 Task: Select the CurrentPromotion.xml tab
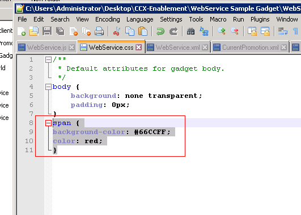[x=250, y=48]
